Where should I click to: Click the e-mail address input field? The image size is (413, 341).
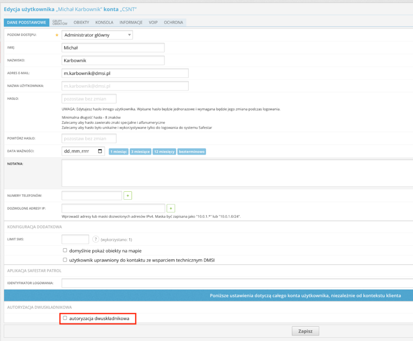point(125,73)
